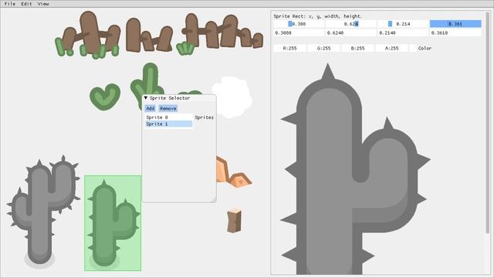Click the G:255 color field
This screenshot has width=494, height=278.
click(323, 48)
